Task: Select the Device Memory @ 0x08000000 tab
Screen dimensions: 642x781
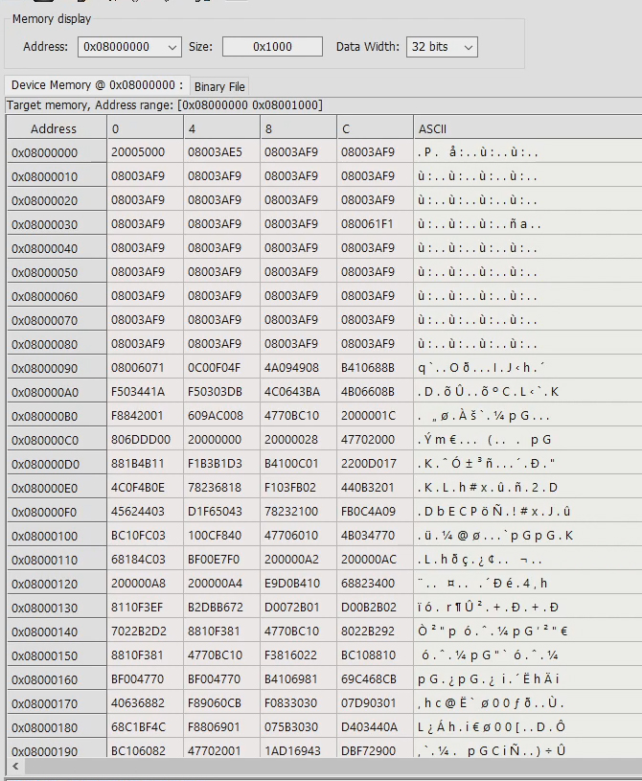Action: point(97,85)
